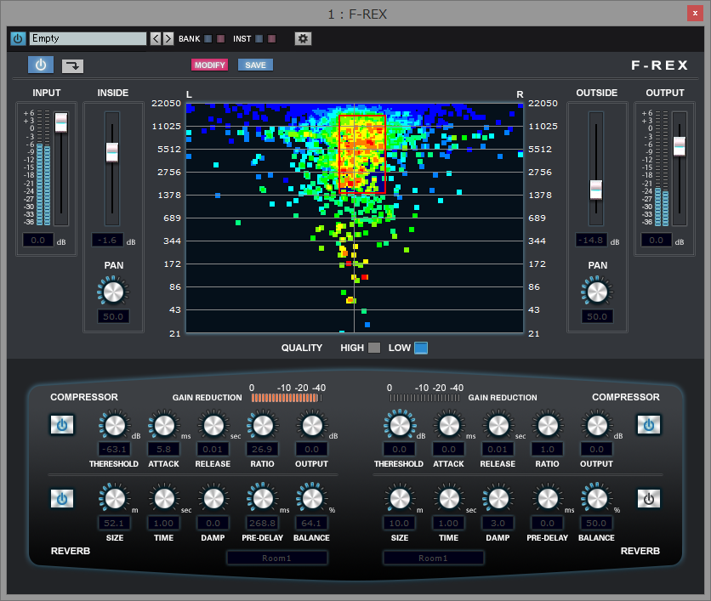Image resolution: width=711 pixels, height=601 pixels.
Task: Open the Empty preset name field
Action: [88, 38]
